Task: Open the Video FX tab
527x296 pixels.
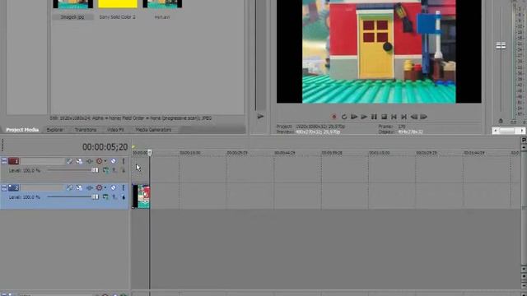Action: click(115, 130)
